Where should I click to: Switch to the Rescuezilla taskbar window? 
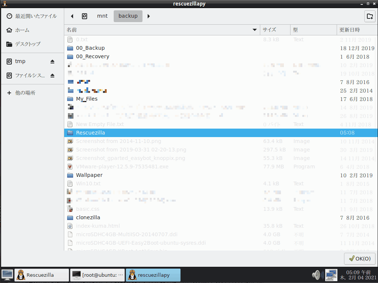click(x=41, y=275)
